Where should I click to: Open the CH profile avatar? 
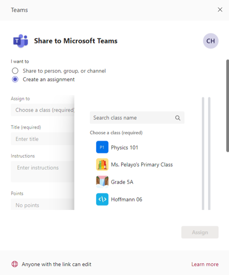[x=211, y=41]
